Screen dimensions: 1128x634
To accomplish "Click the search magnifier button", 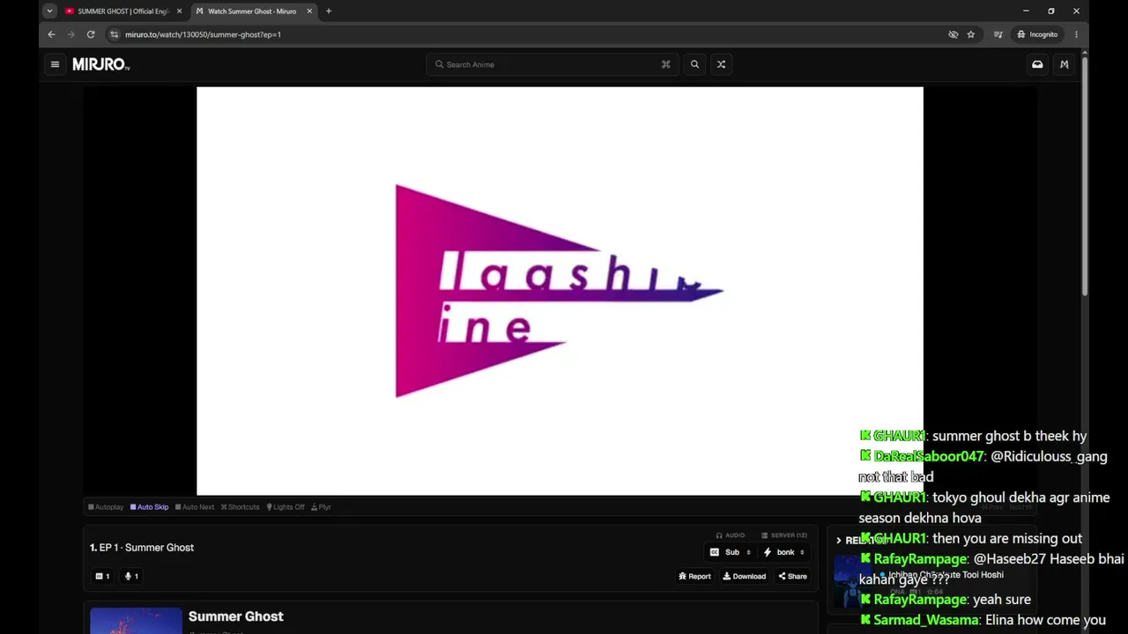I will 694,64.
